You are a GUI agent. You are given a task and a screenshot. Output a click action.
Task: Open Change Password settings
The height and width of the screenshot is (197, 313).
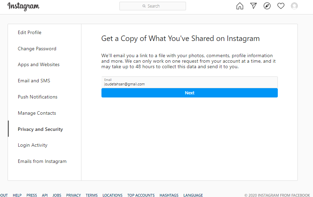click(37, 49)
